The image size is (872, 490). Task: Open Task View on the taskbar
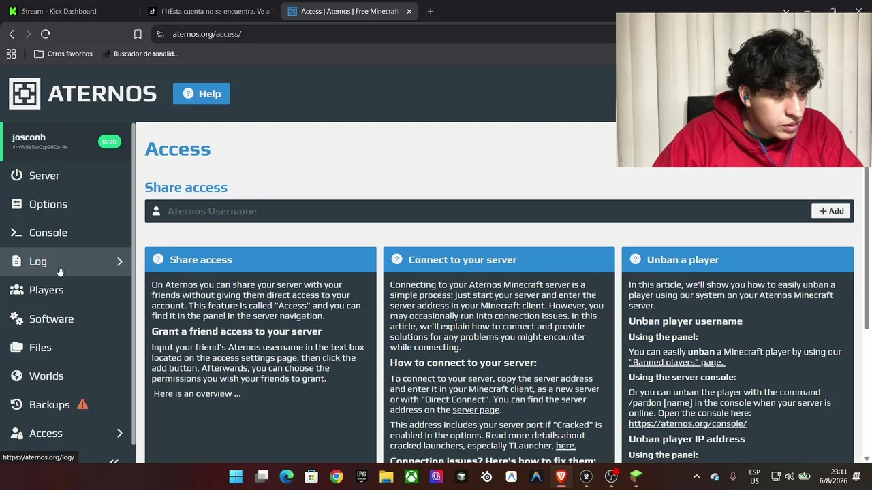click(x=262, y=476)
